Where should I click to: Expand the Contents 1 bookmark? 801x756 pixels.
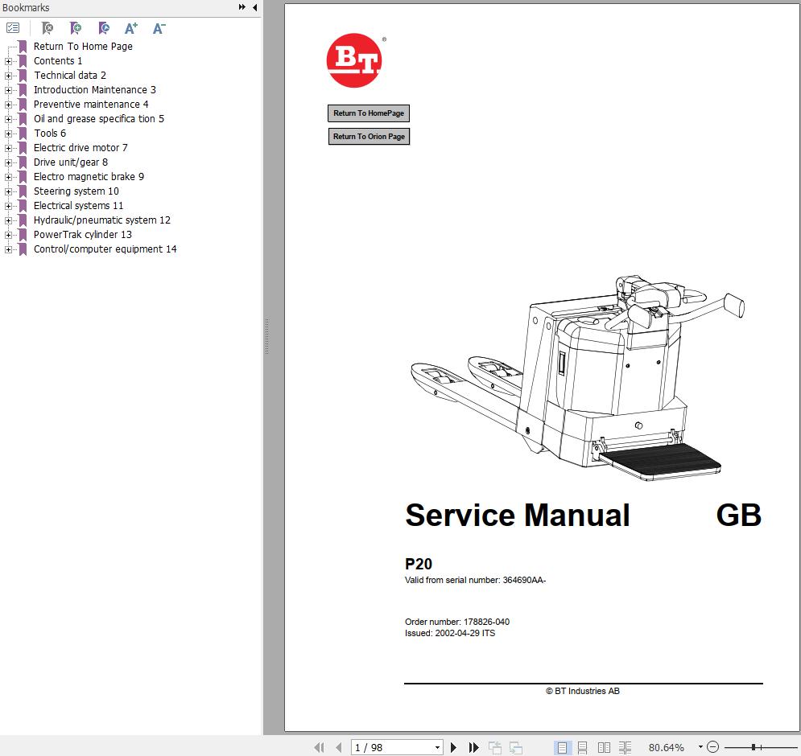(8, 61)
